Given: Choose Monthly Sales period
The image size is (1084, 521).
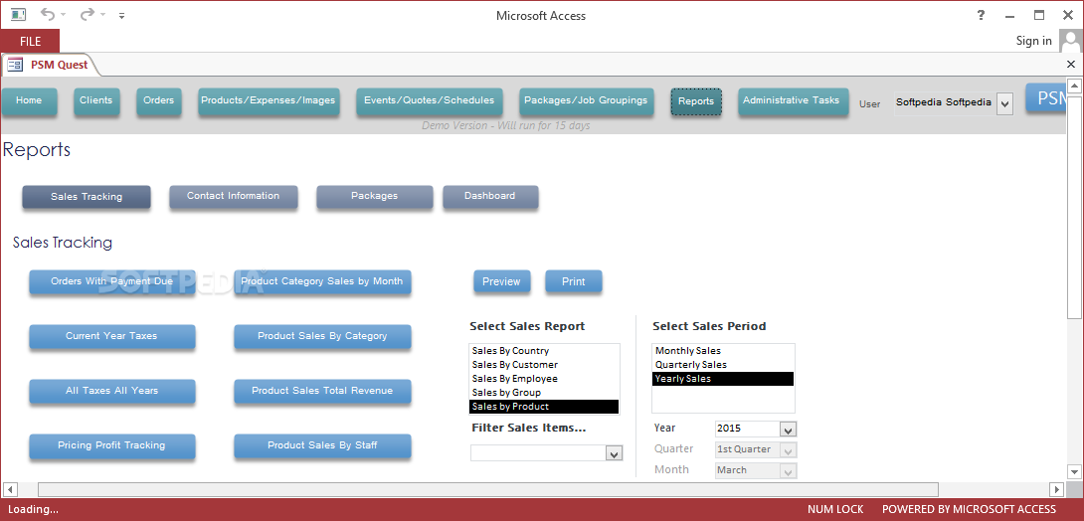Looking at the screenshot, I should tap(723, 351).
